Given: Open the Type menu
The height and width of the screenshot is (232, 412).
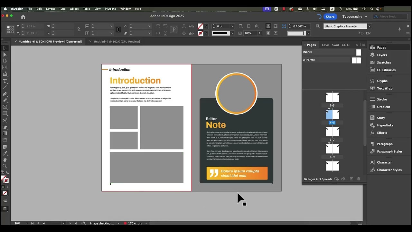Looking at the screenshot, I should [62, 9].
